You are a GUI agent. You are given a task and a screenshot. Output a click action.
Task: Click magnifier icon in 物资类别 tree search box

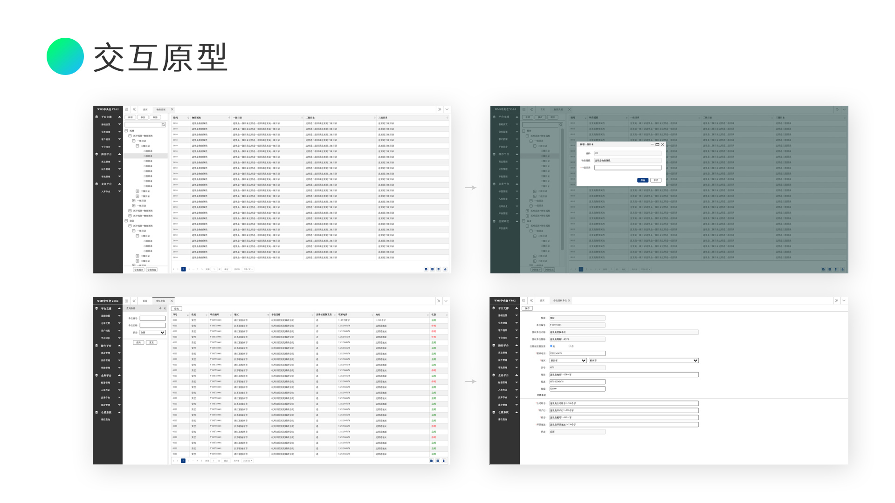pyautogui.click(x=163, y=124)
